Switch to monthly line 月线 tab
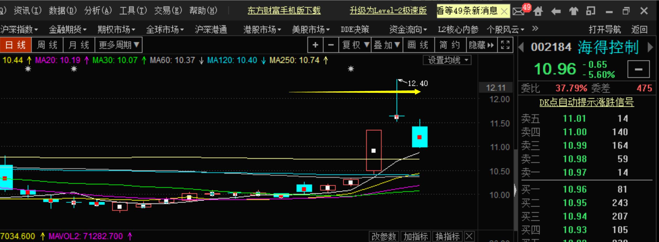Image resolution: width=659 pixels, height=242 pixels. tap(79, 45)
